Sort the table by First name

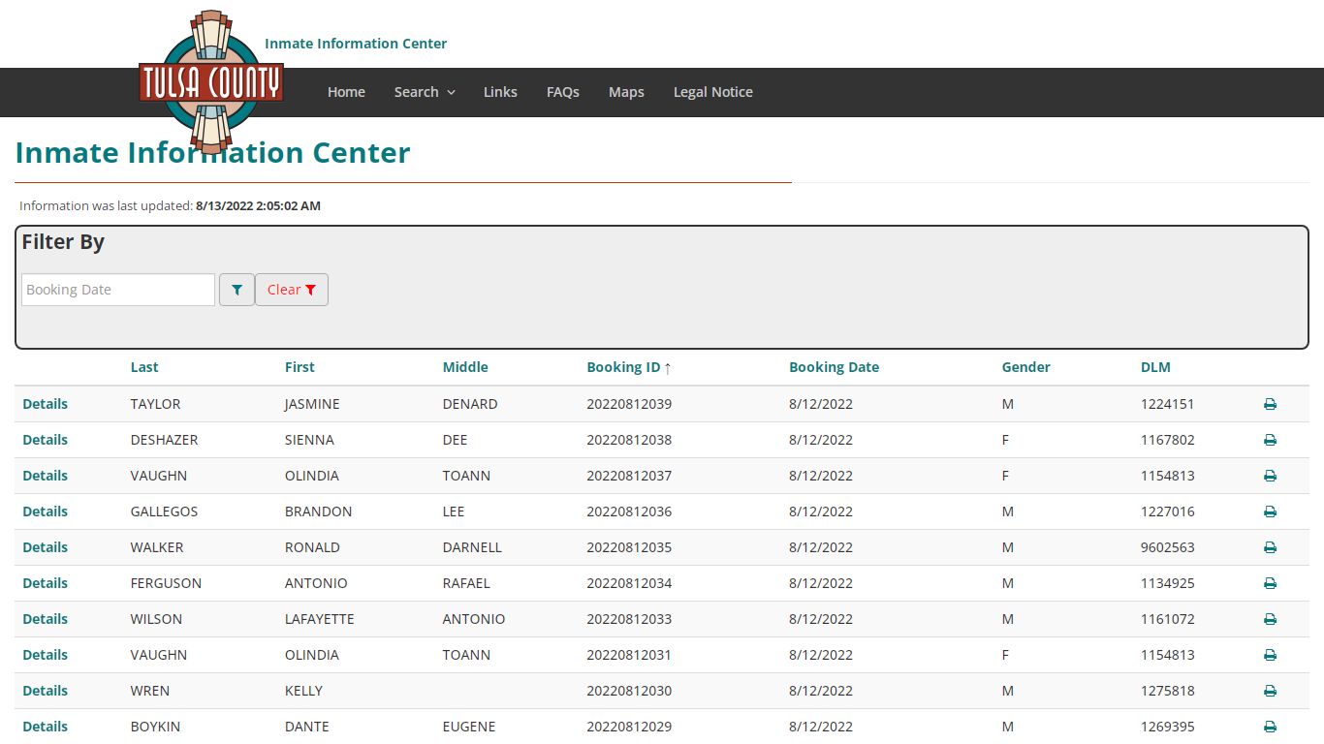coord(299,367)
